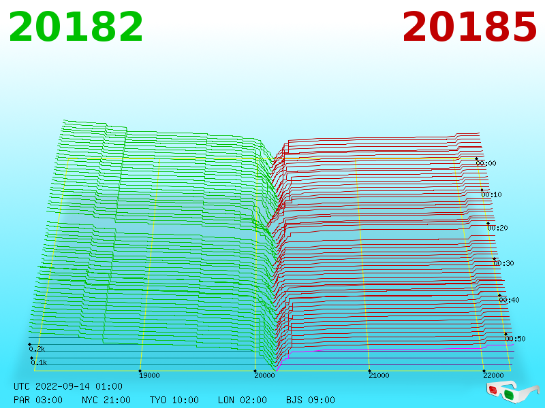Screen dimensions: 545x408
Task: Click the 19000 price axis label
Action: click(149, 375)
